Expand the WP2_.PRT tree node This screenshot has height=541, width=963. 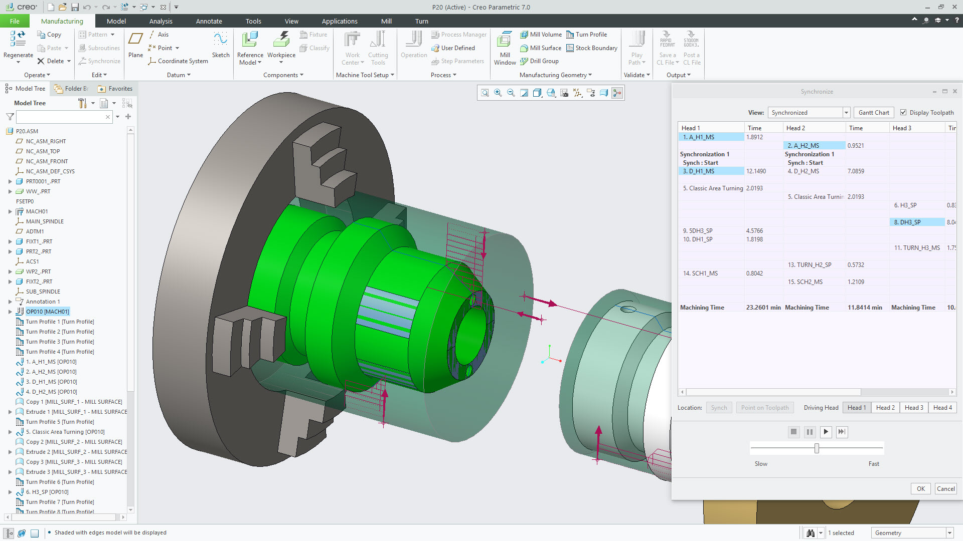[x=10, y=271]
